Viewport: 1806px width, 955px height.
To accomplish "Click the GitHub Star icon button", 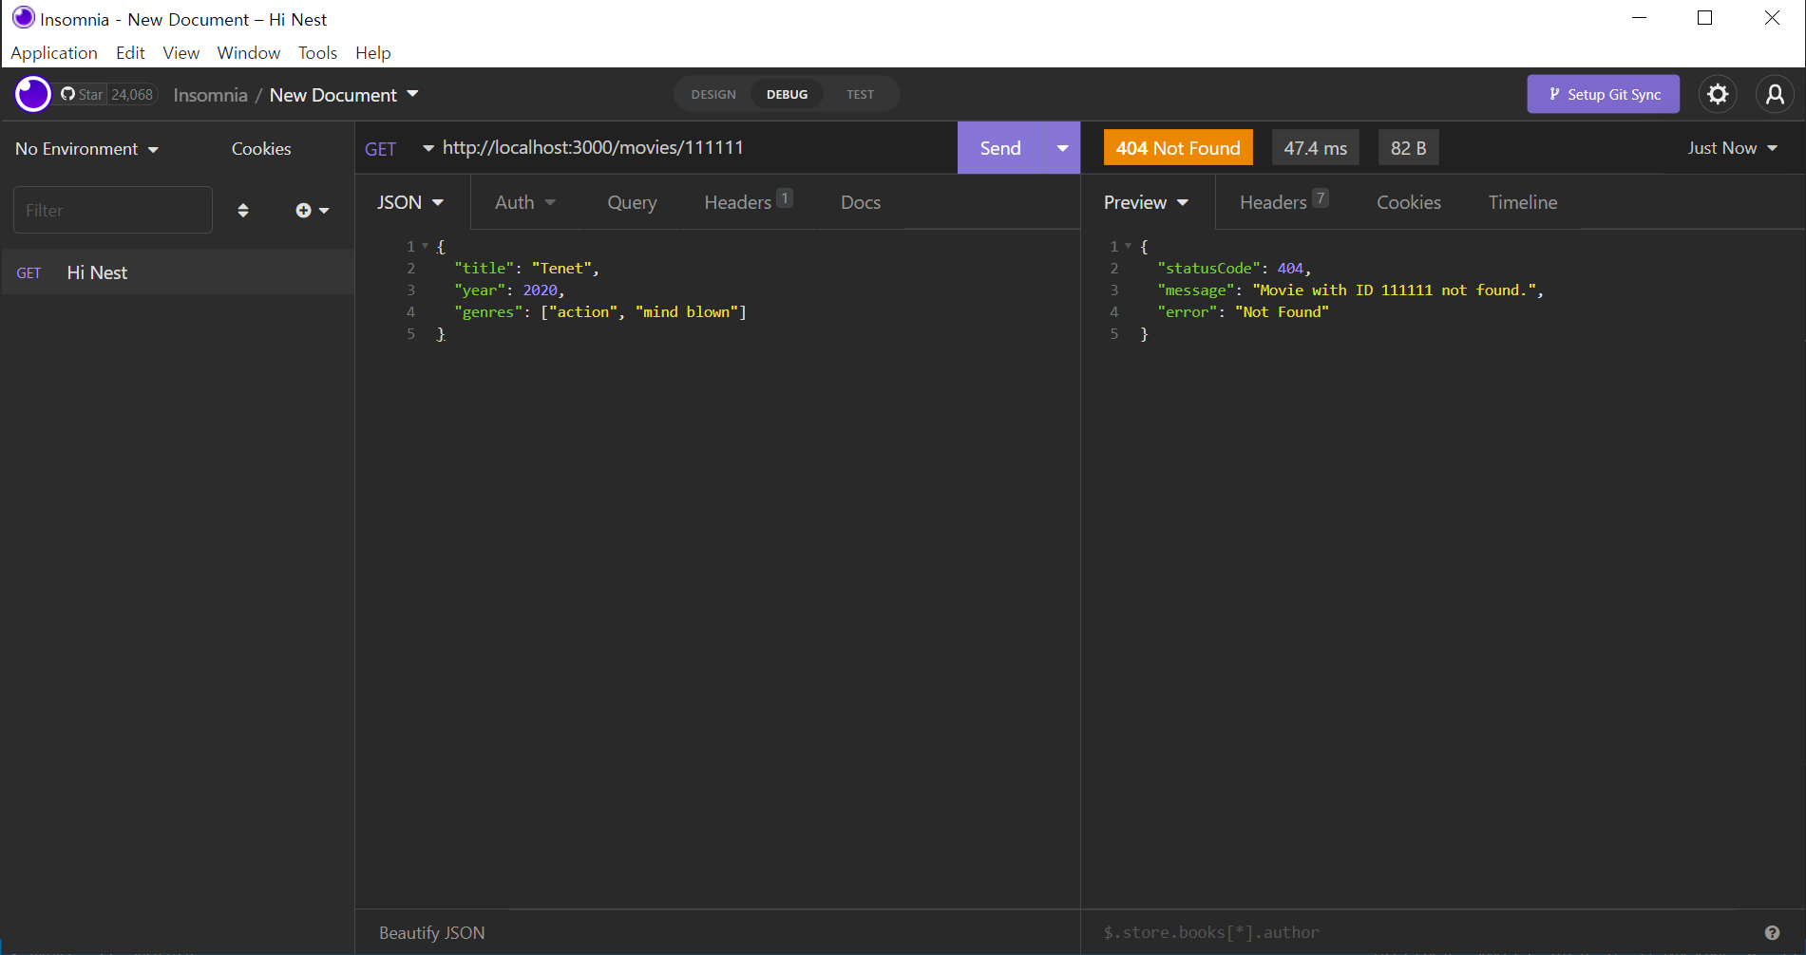I will (x=81, y=94).
